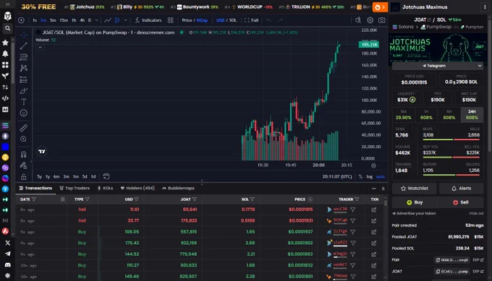The height and width of the screenshot is (281, 492).
Task: Select the 5m timeframe
Action: (53, 20)
